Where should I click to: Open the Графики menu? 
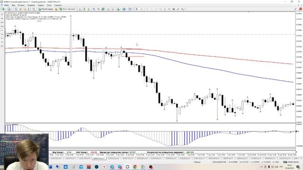coord(31,5)
